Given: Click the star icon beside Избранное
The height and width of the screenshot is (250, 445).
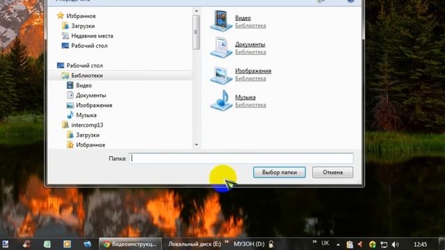Looking at the screenshot, I should coord(60,15).
